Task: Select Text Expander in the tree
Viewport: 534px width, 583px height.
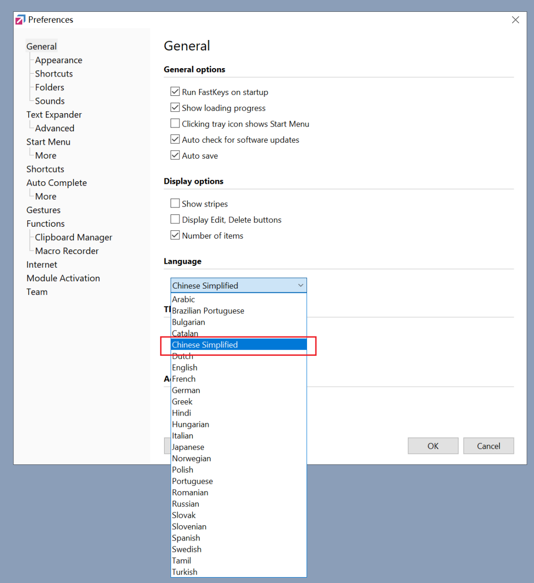Action: click(x=54, y=115)
